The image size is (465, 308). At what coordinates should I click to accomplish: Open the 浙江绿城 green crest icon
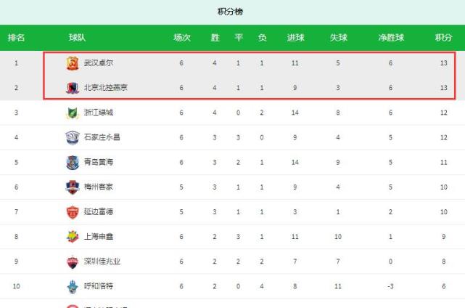tap(73, 113)
